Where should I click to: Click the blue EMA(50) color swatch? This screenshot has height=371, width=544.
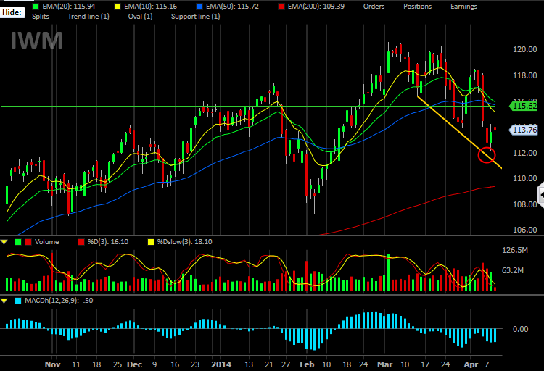pos(199,7)
